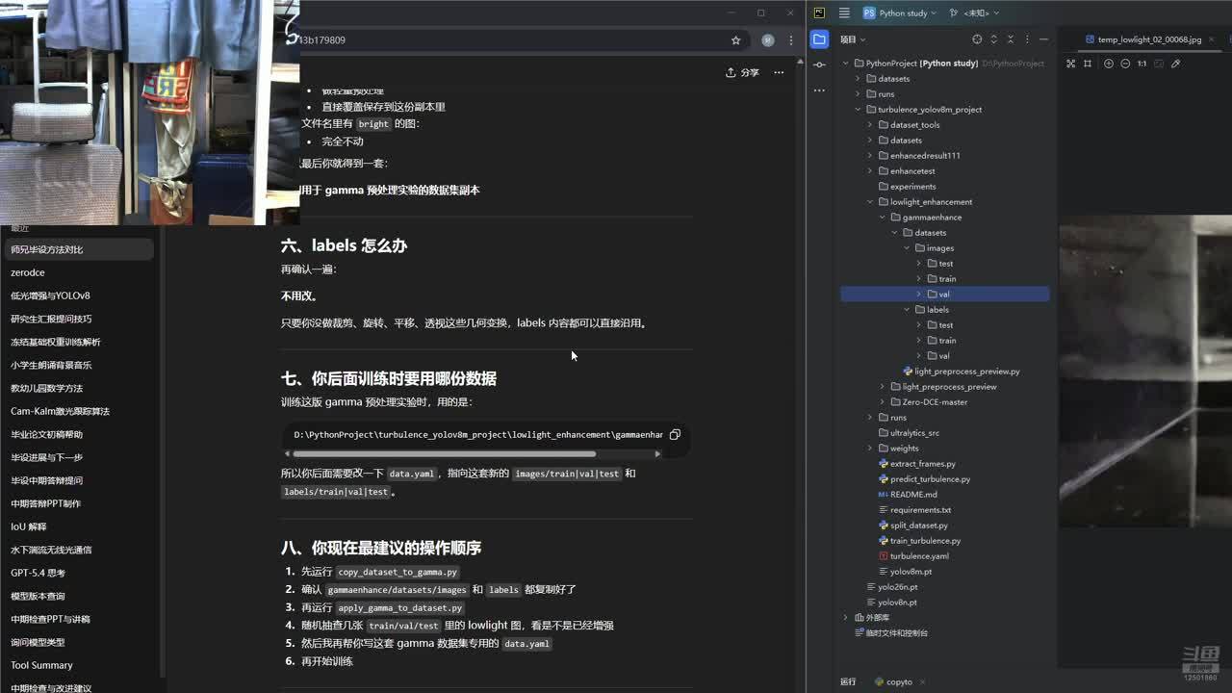Open chat 低光增强与YOLOv8
Screen dimensions: 1232x693
80,295
